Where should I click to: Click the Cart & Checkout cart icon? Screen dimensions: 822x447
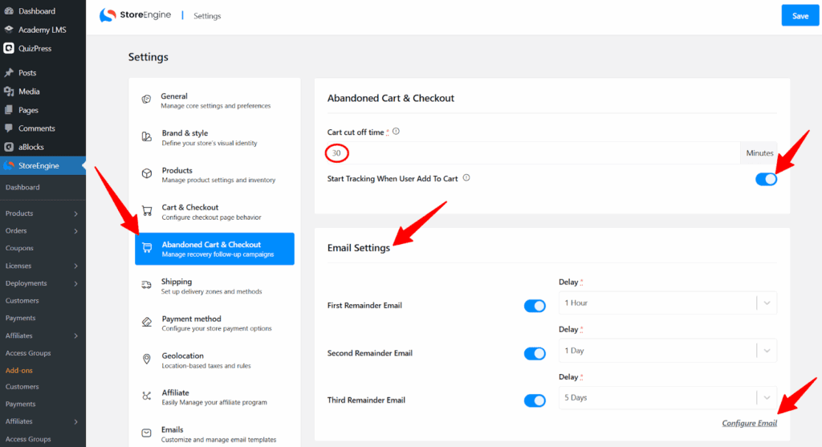[x=147, y=211]
